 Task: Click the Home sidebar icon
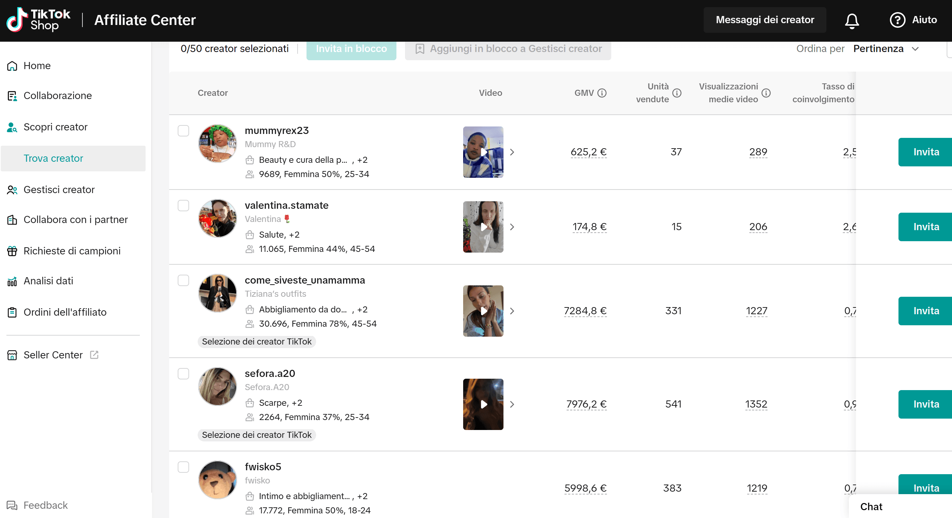click(x=12, y=66)
